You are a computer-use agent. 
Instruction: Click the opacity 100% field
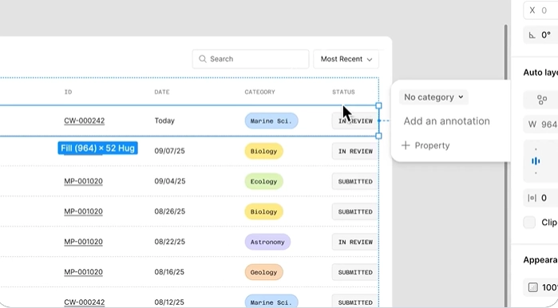point(540,287)
